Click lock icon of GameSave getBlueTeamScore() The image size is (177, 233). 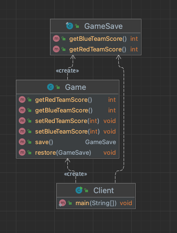(63, 38)
